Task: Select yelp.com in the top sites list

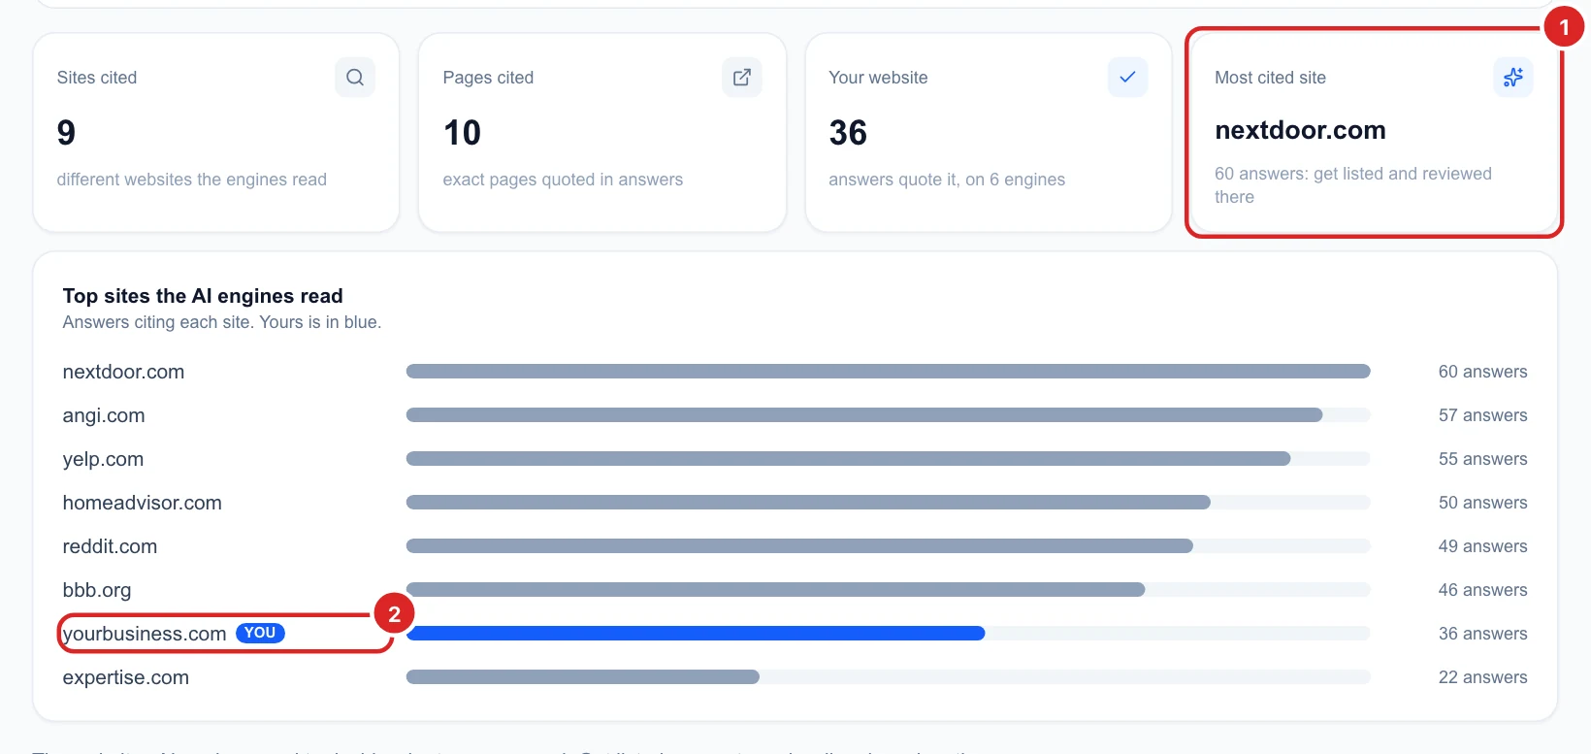Action: (103, 459)
